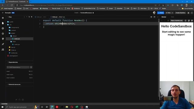Select index.jsx under the About folder

point(19,39)
